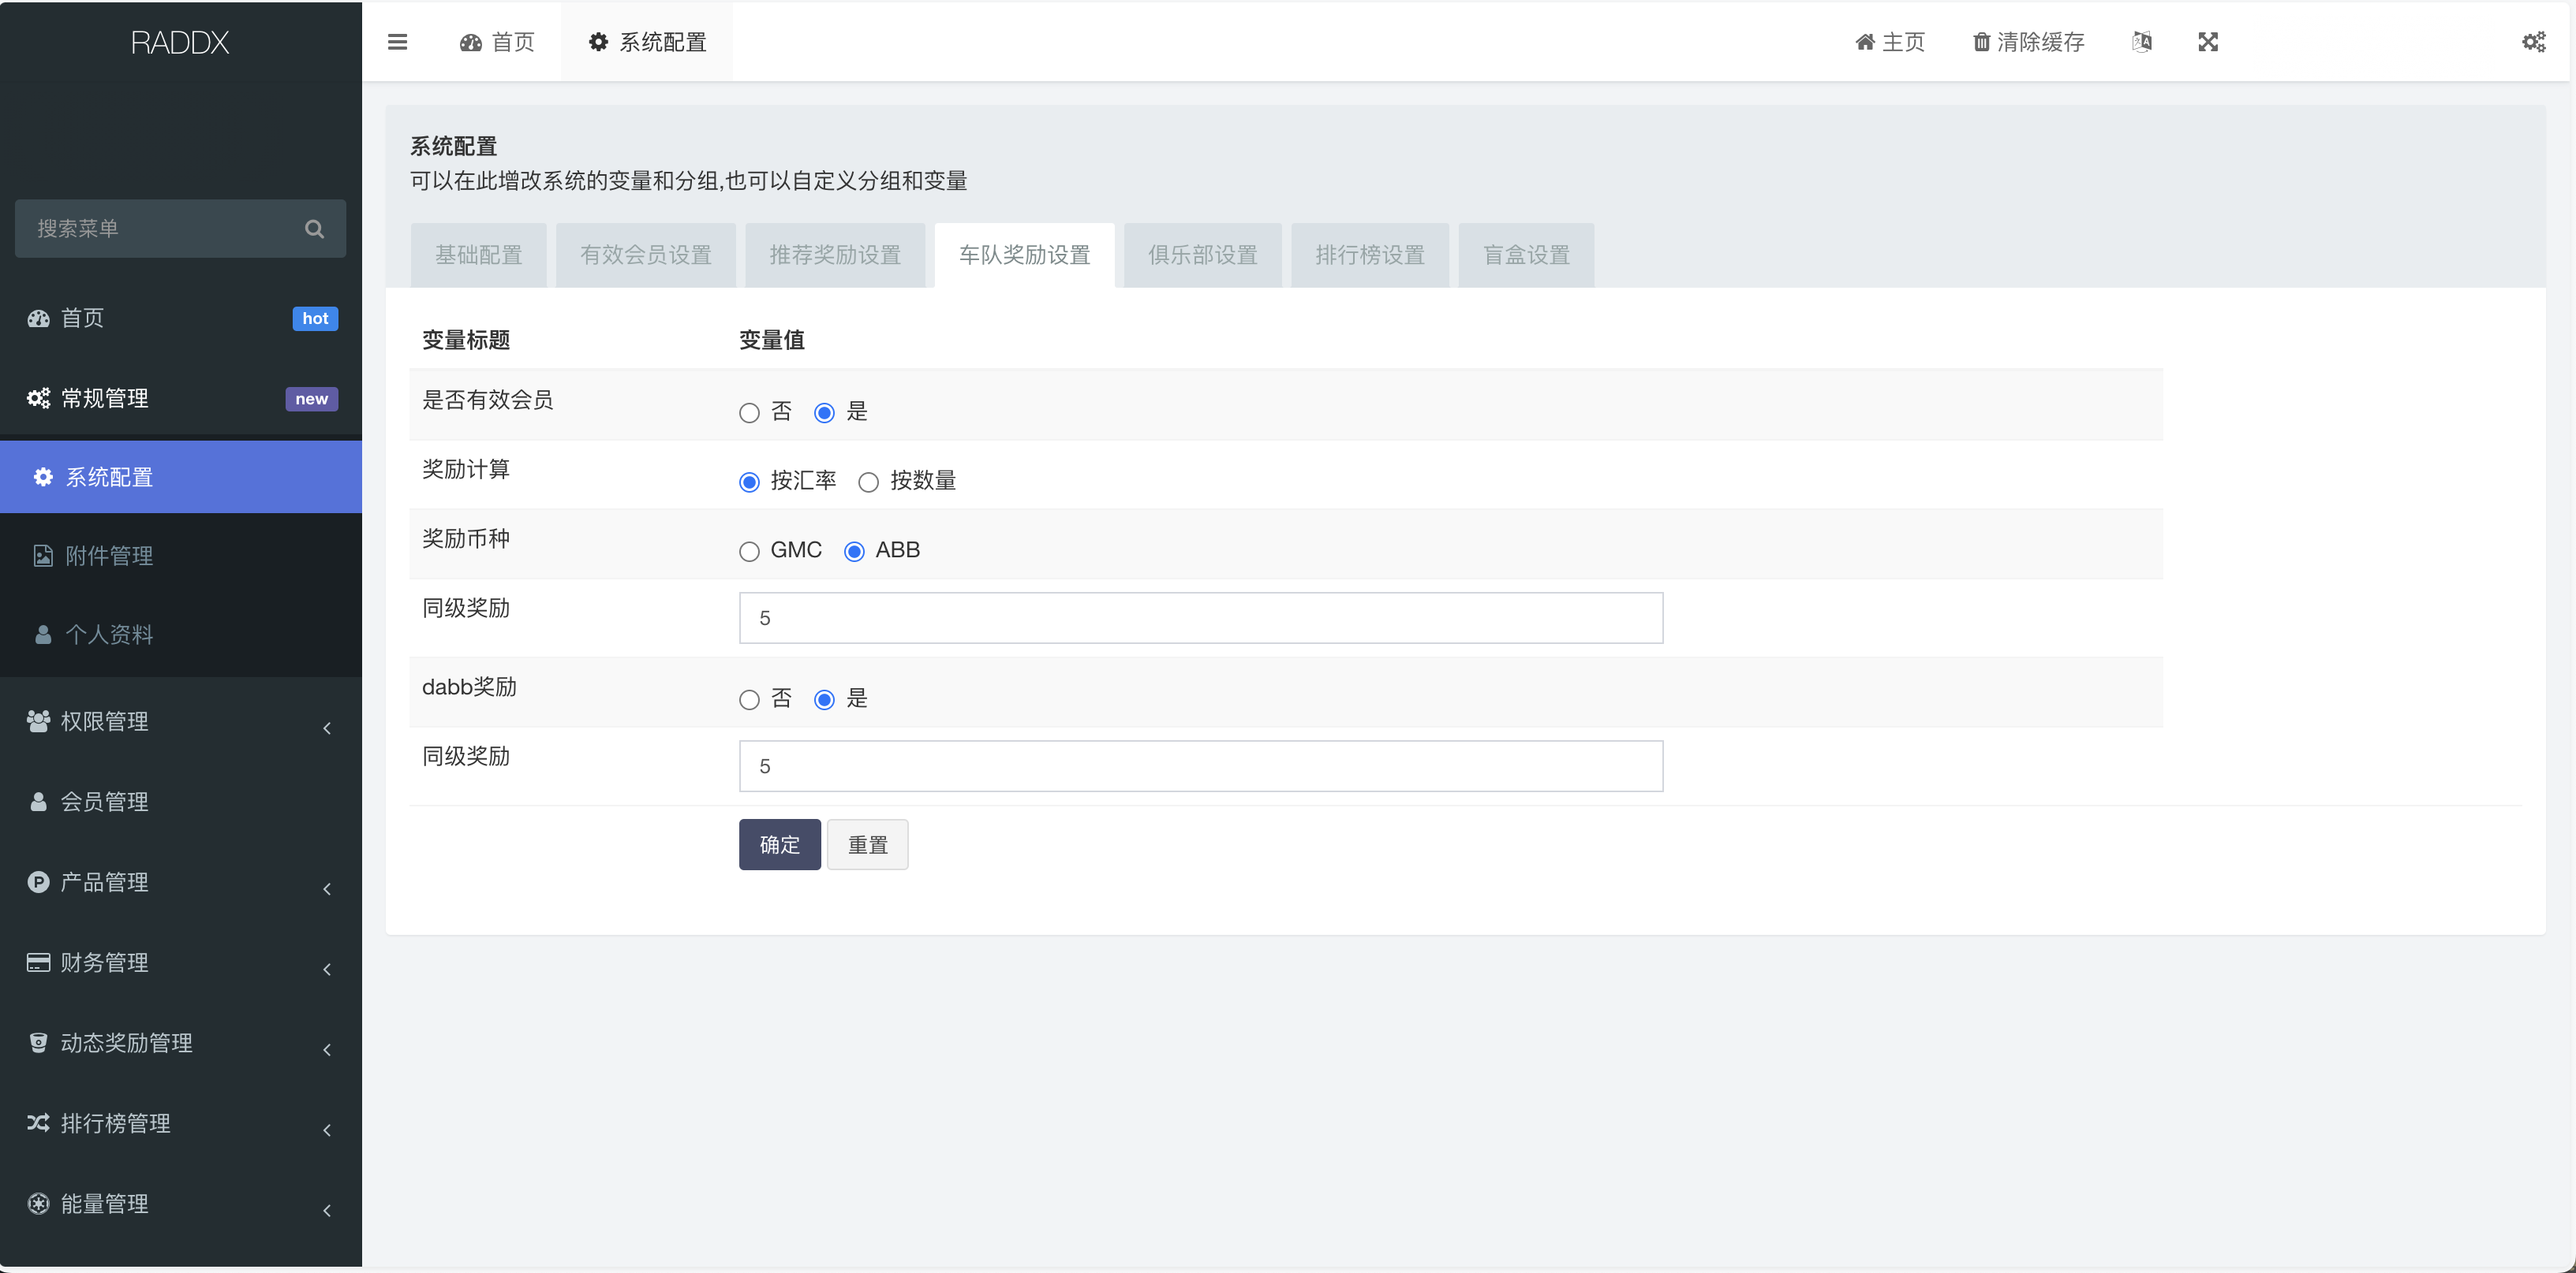This screenshot has height=1273, width=2576.
Task: Open the language translation switcher
Action: point(2142,42)
